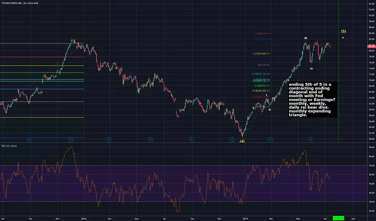Image resolution: width=376 pixels, height=221 pixels.
Task: Click the 30.00 label on the RSI axis
Action: click(372, 202)
